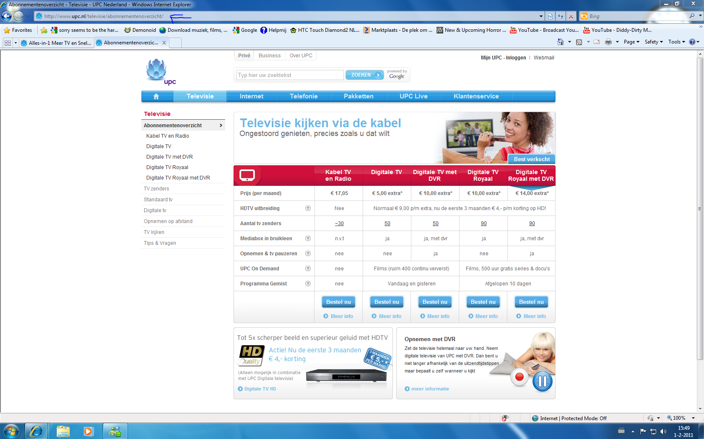Click the ZOEKEN search button
Viewport: 704px width, 439px height.
point(364,75)
